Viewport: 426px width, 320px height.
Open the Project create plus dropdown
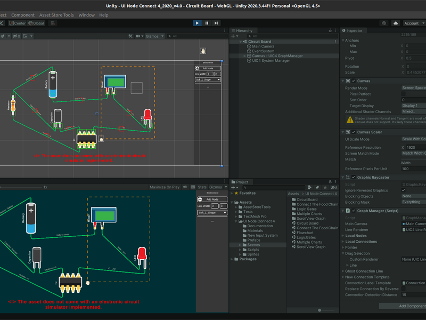(234, 188)
